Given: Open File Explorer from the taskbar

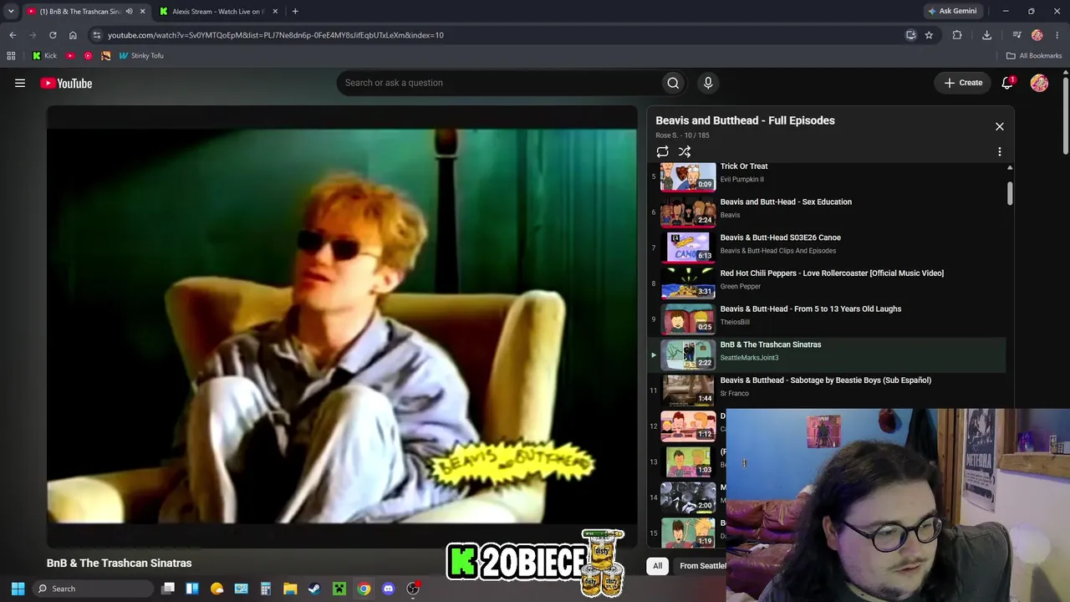Looking at the screenshot, I should (x=290, y=589).
